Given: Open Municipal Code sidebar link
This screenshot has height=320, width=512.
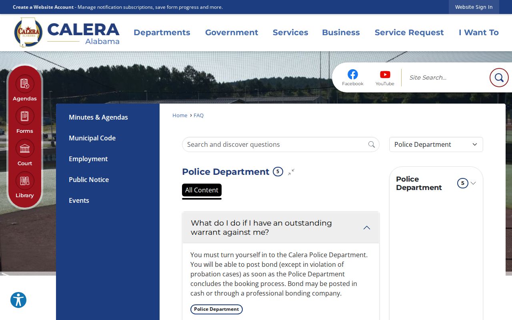Looking at the screenshot, I should [x=92, y=138].
